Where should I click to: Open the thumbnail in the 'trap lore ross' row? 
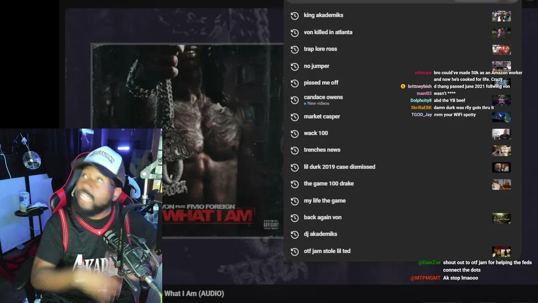pyautogui.click(x=501, y=50)
